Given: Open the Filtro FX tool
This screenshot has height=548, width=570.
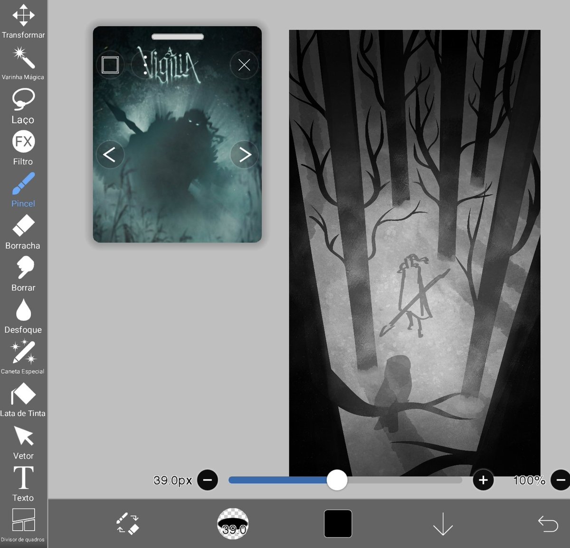Looking at the screenshot, I should [23, 148].
